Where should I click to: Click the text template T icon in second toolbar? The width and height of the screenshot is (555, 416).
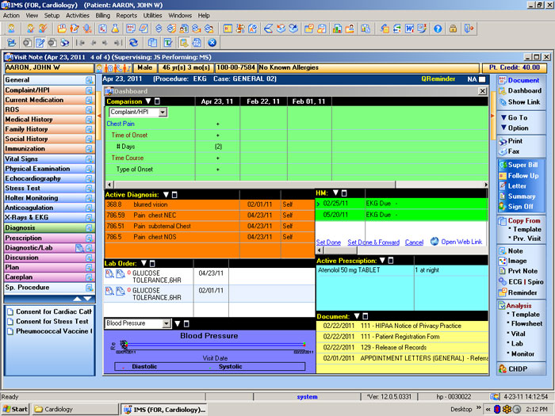click(x=168, y=43)
